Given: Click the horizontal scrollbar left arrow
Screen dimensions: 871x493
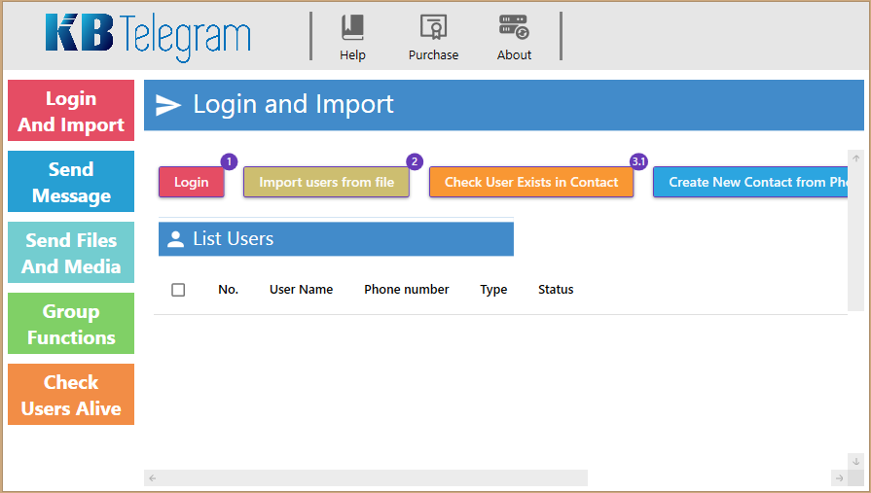Looking at the screenshot, I should pos(152,478).
